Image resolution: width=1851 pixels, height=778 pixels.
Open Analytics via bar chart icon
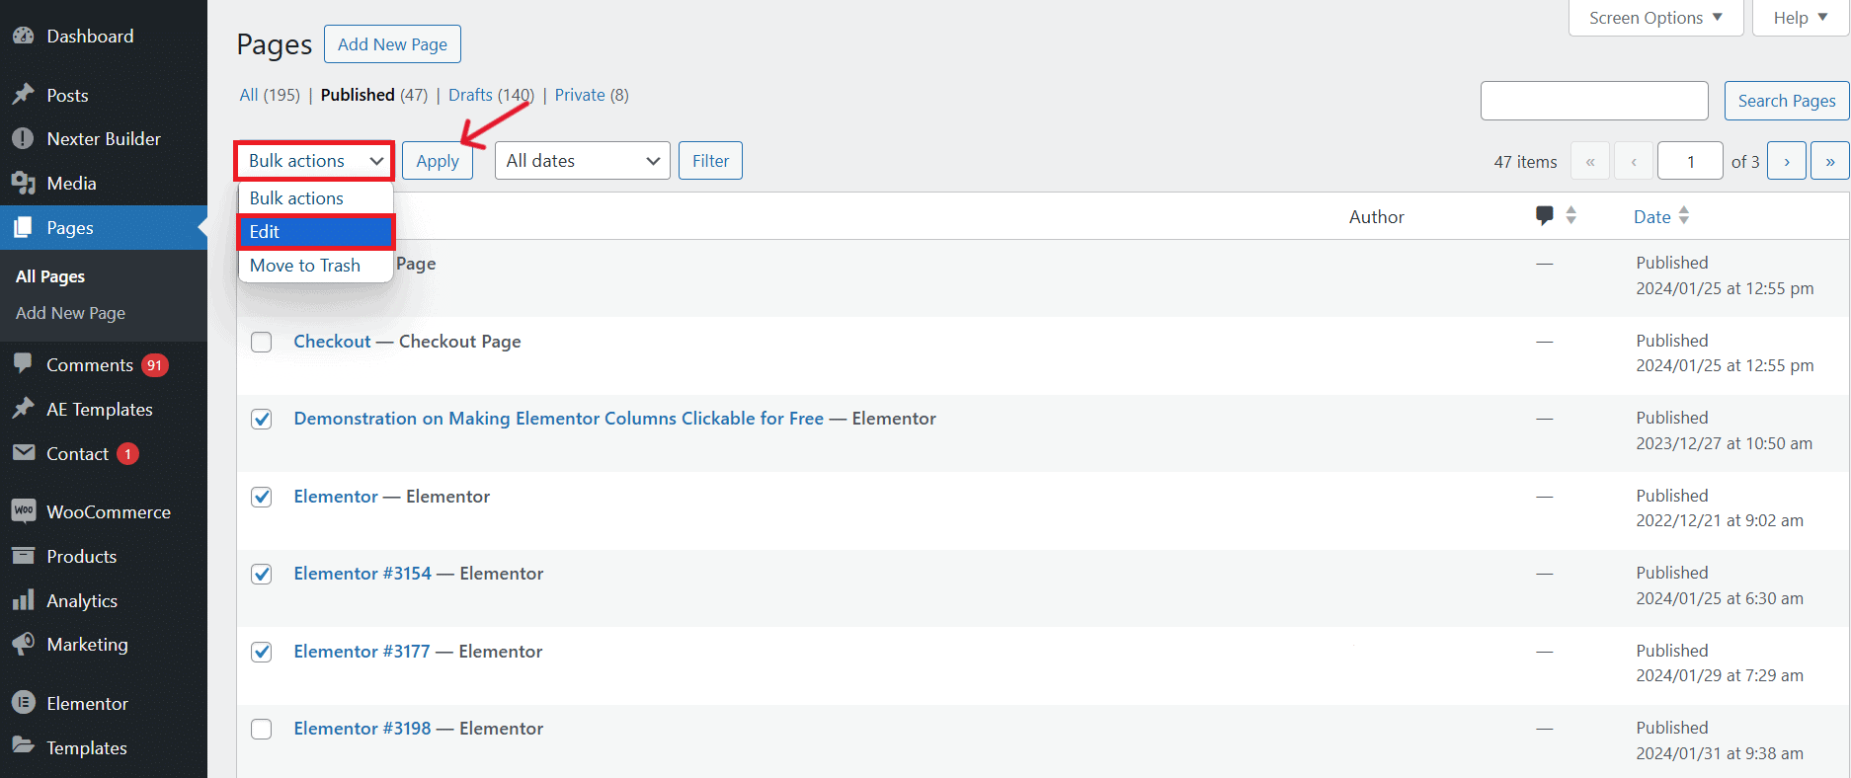coord(23,600)
